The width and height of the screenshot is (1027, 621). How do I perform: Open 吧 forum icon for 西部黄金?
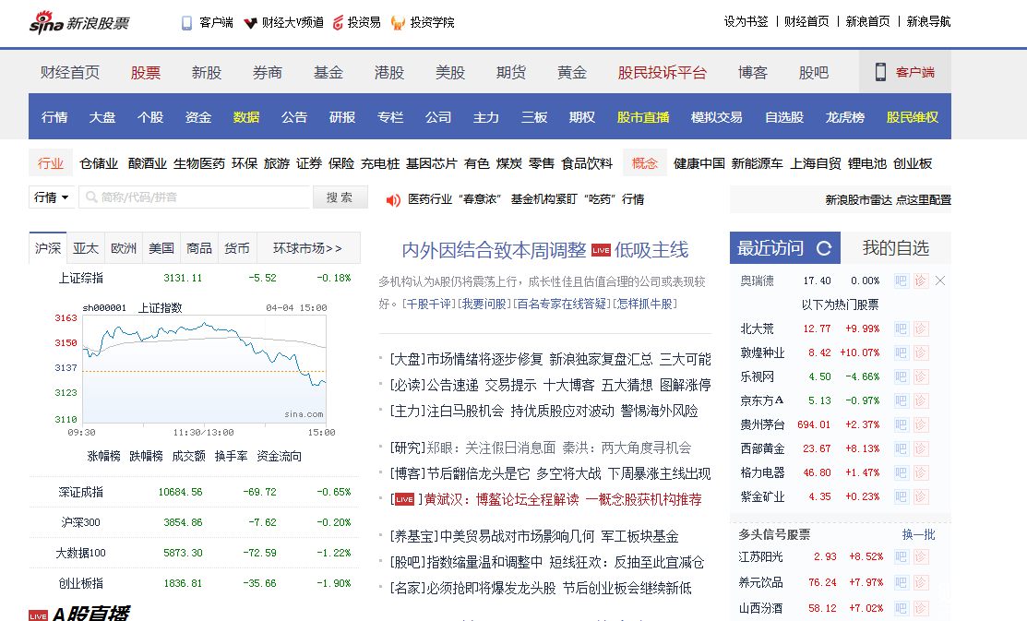[x=902, y=448]
